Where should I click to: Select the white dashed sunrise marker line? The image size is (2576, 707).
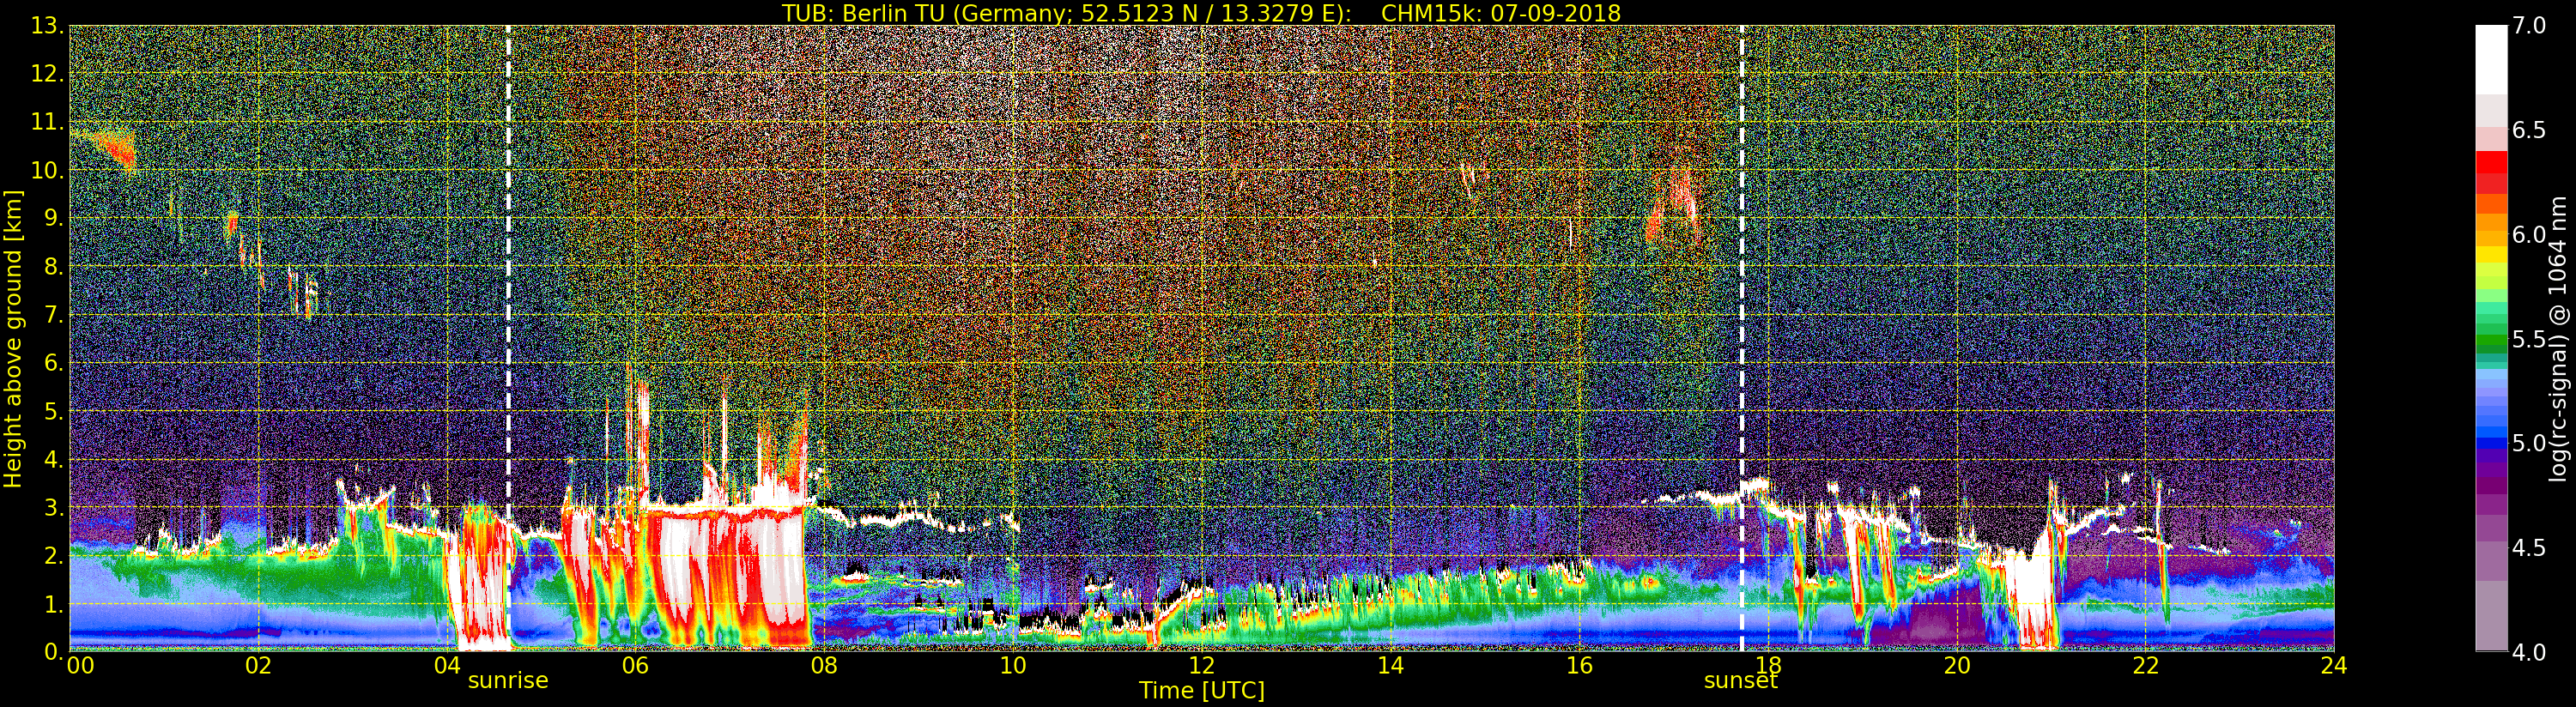[x=508, y=338]
